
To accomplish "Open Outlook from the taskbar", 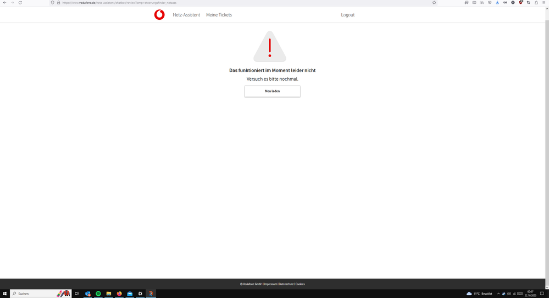I will (x=87, y=294).
